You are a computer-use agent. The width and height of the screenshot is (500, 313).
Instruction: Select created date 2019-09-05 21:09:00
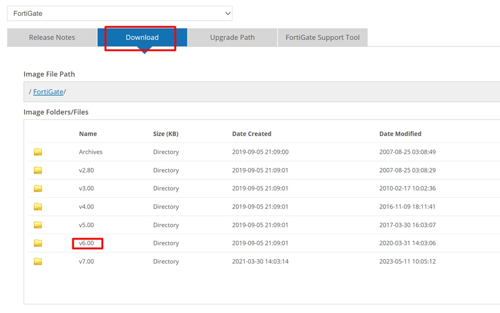(260, 152)
